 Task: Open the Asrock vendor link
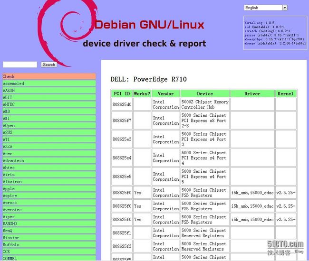(49, 203)
